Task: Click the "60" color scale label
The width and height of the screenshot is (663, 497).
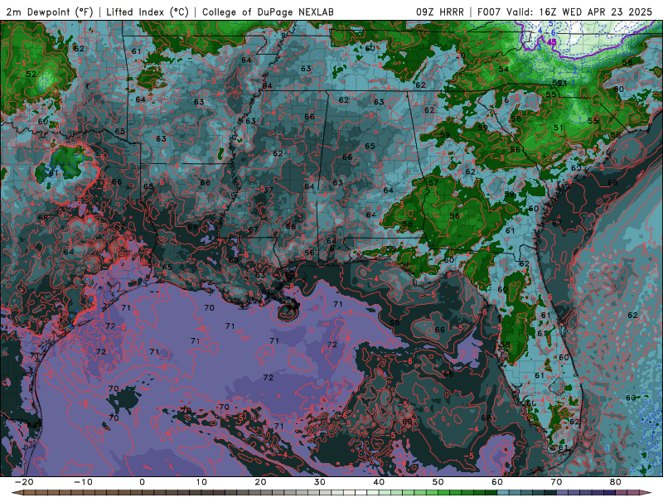Action: click(497, 482)
